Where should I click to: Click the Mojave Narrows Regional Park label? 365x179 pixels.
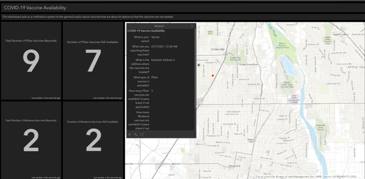pos(282,45)
